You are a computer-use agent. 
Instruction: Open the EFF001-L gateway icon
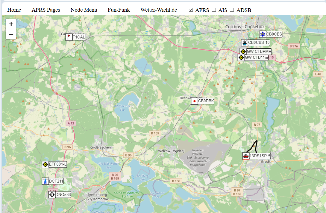coord(45,164)
